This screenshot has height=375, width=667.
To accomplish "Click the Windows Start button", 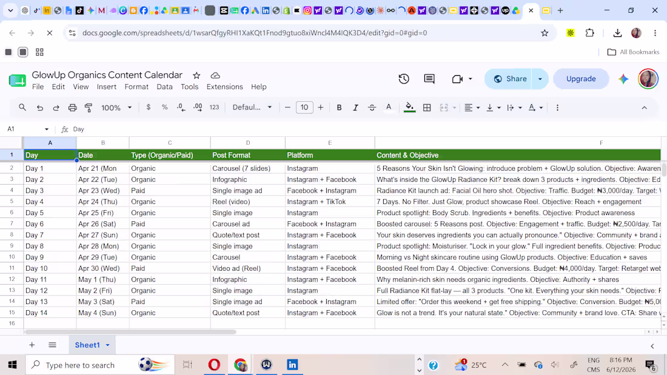I will pos(12,365).
